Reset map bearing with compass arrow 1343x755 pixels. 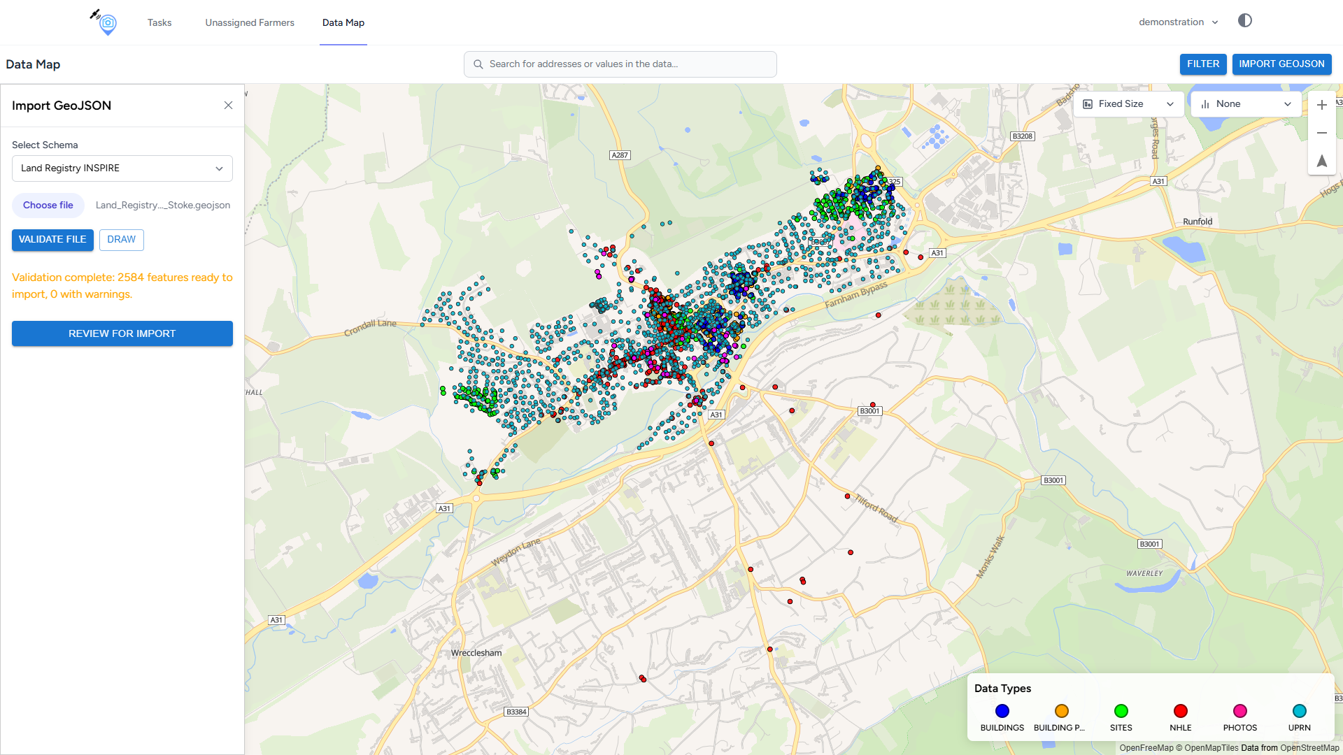[1321, 161]
